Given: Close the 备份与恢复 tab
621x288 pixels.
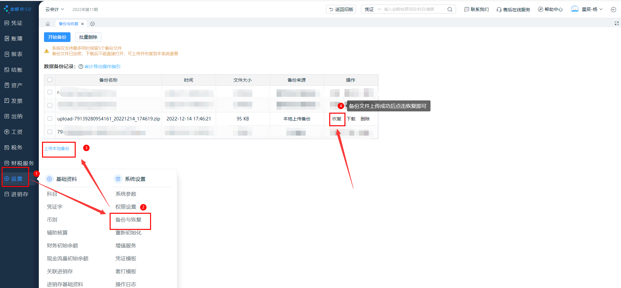Looking at the screenshot, I should (82, 24).
